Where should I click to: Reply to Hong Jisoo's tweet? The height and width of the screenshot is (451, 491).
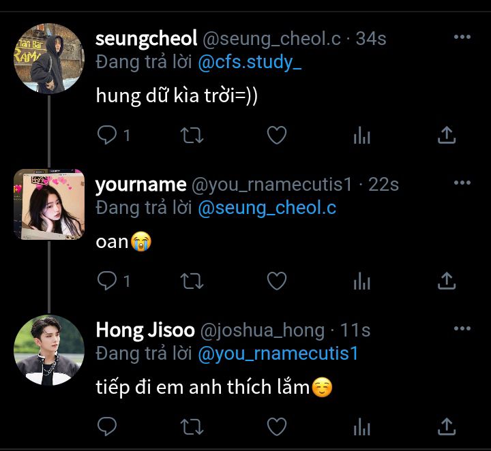point(107,426)
